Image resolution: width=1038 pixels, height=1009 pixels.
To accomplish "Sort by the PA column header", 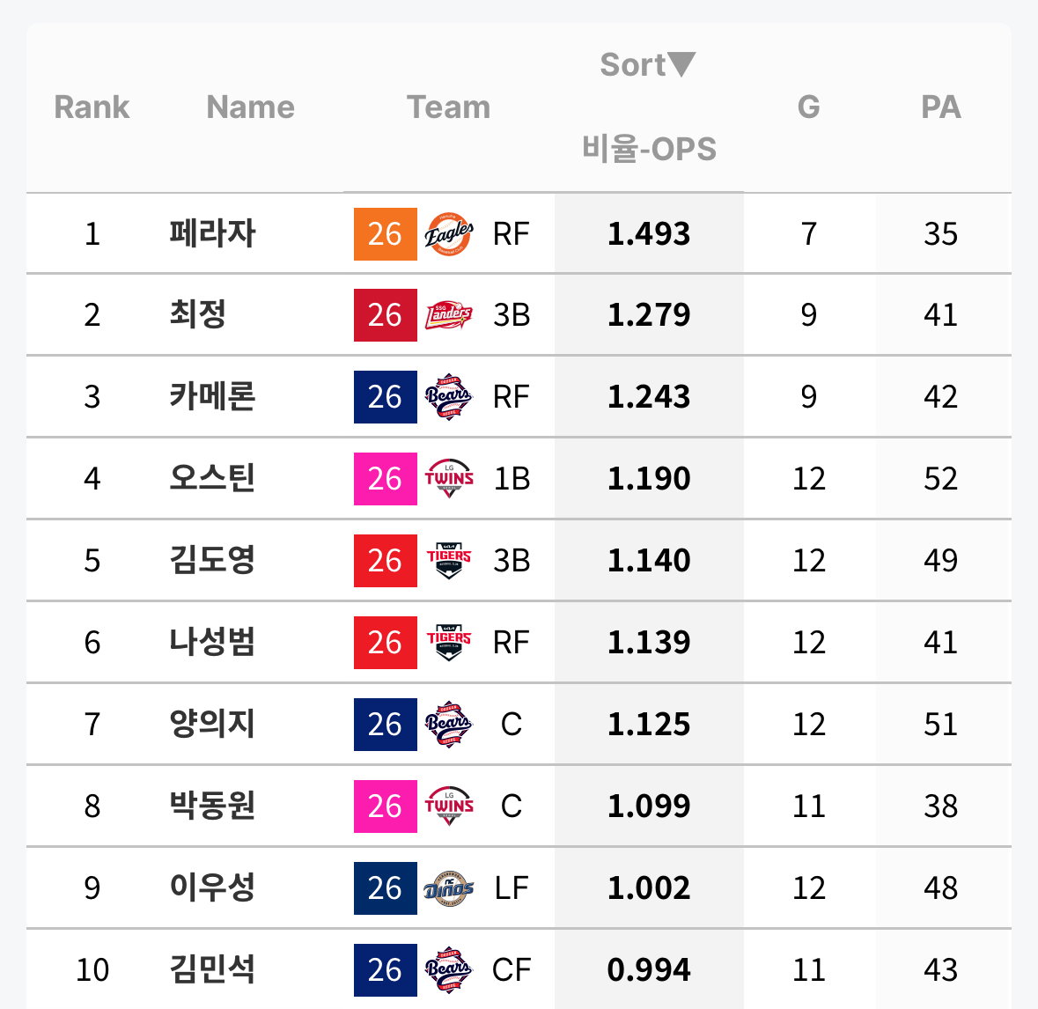I will pyautogui.click(x=940, y=107).
